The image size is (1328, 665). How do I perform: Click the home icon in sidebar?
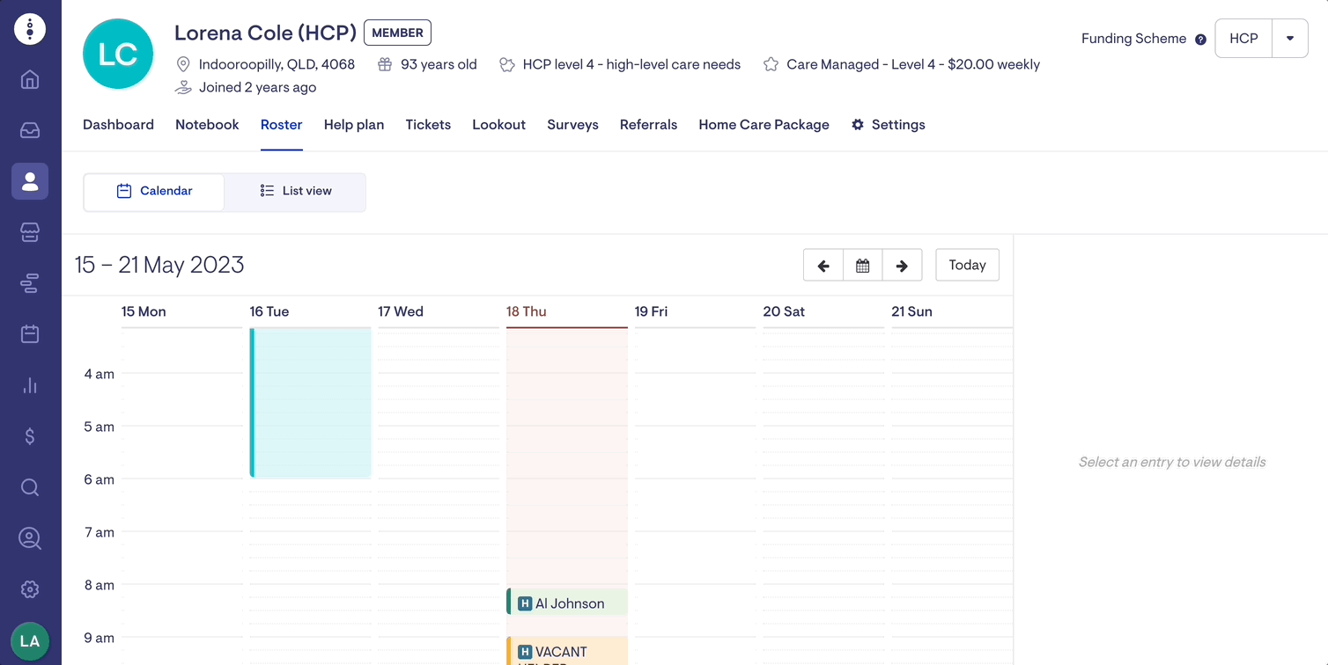(x=30, y=80)
